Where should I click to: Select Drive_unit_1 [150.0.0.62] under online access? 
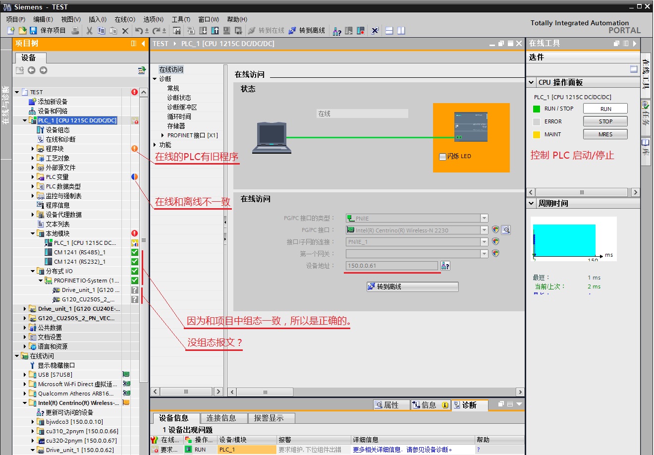pos(80,450)
